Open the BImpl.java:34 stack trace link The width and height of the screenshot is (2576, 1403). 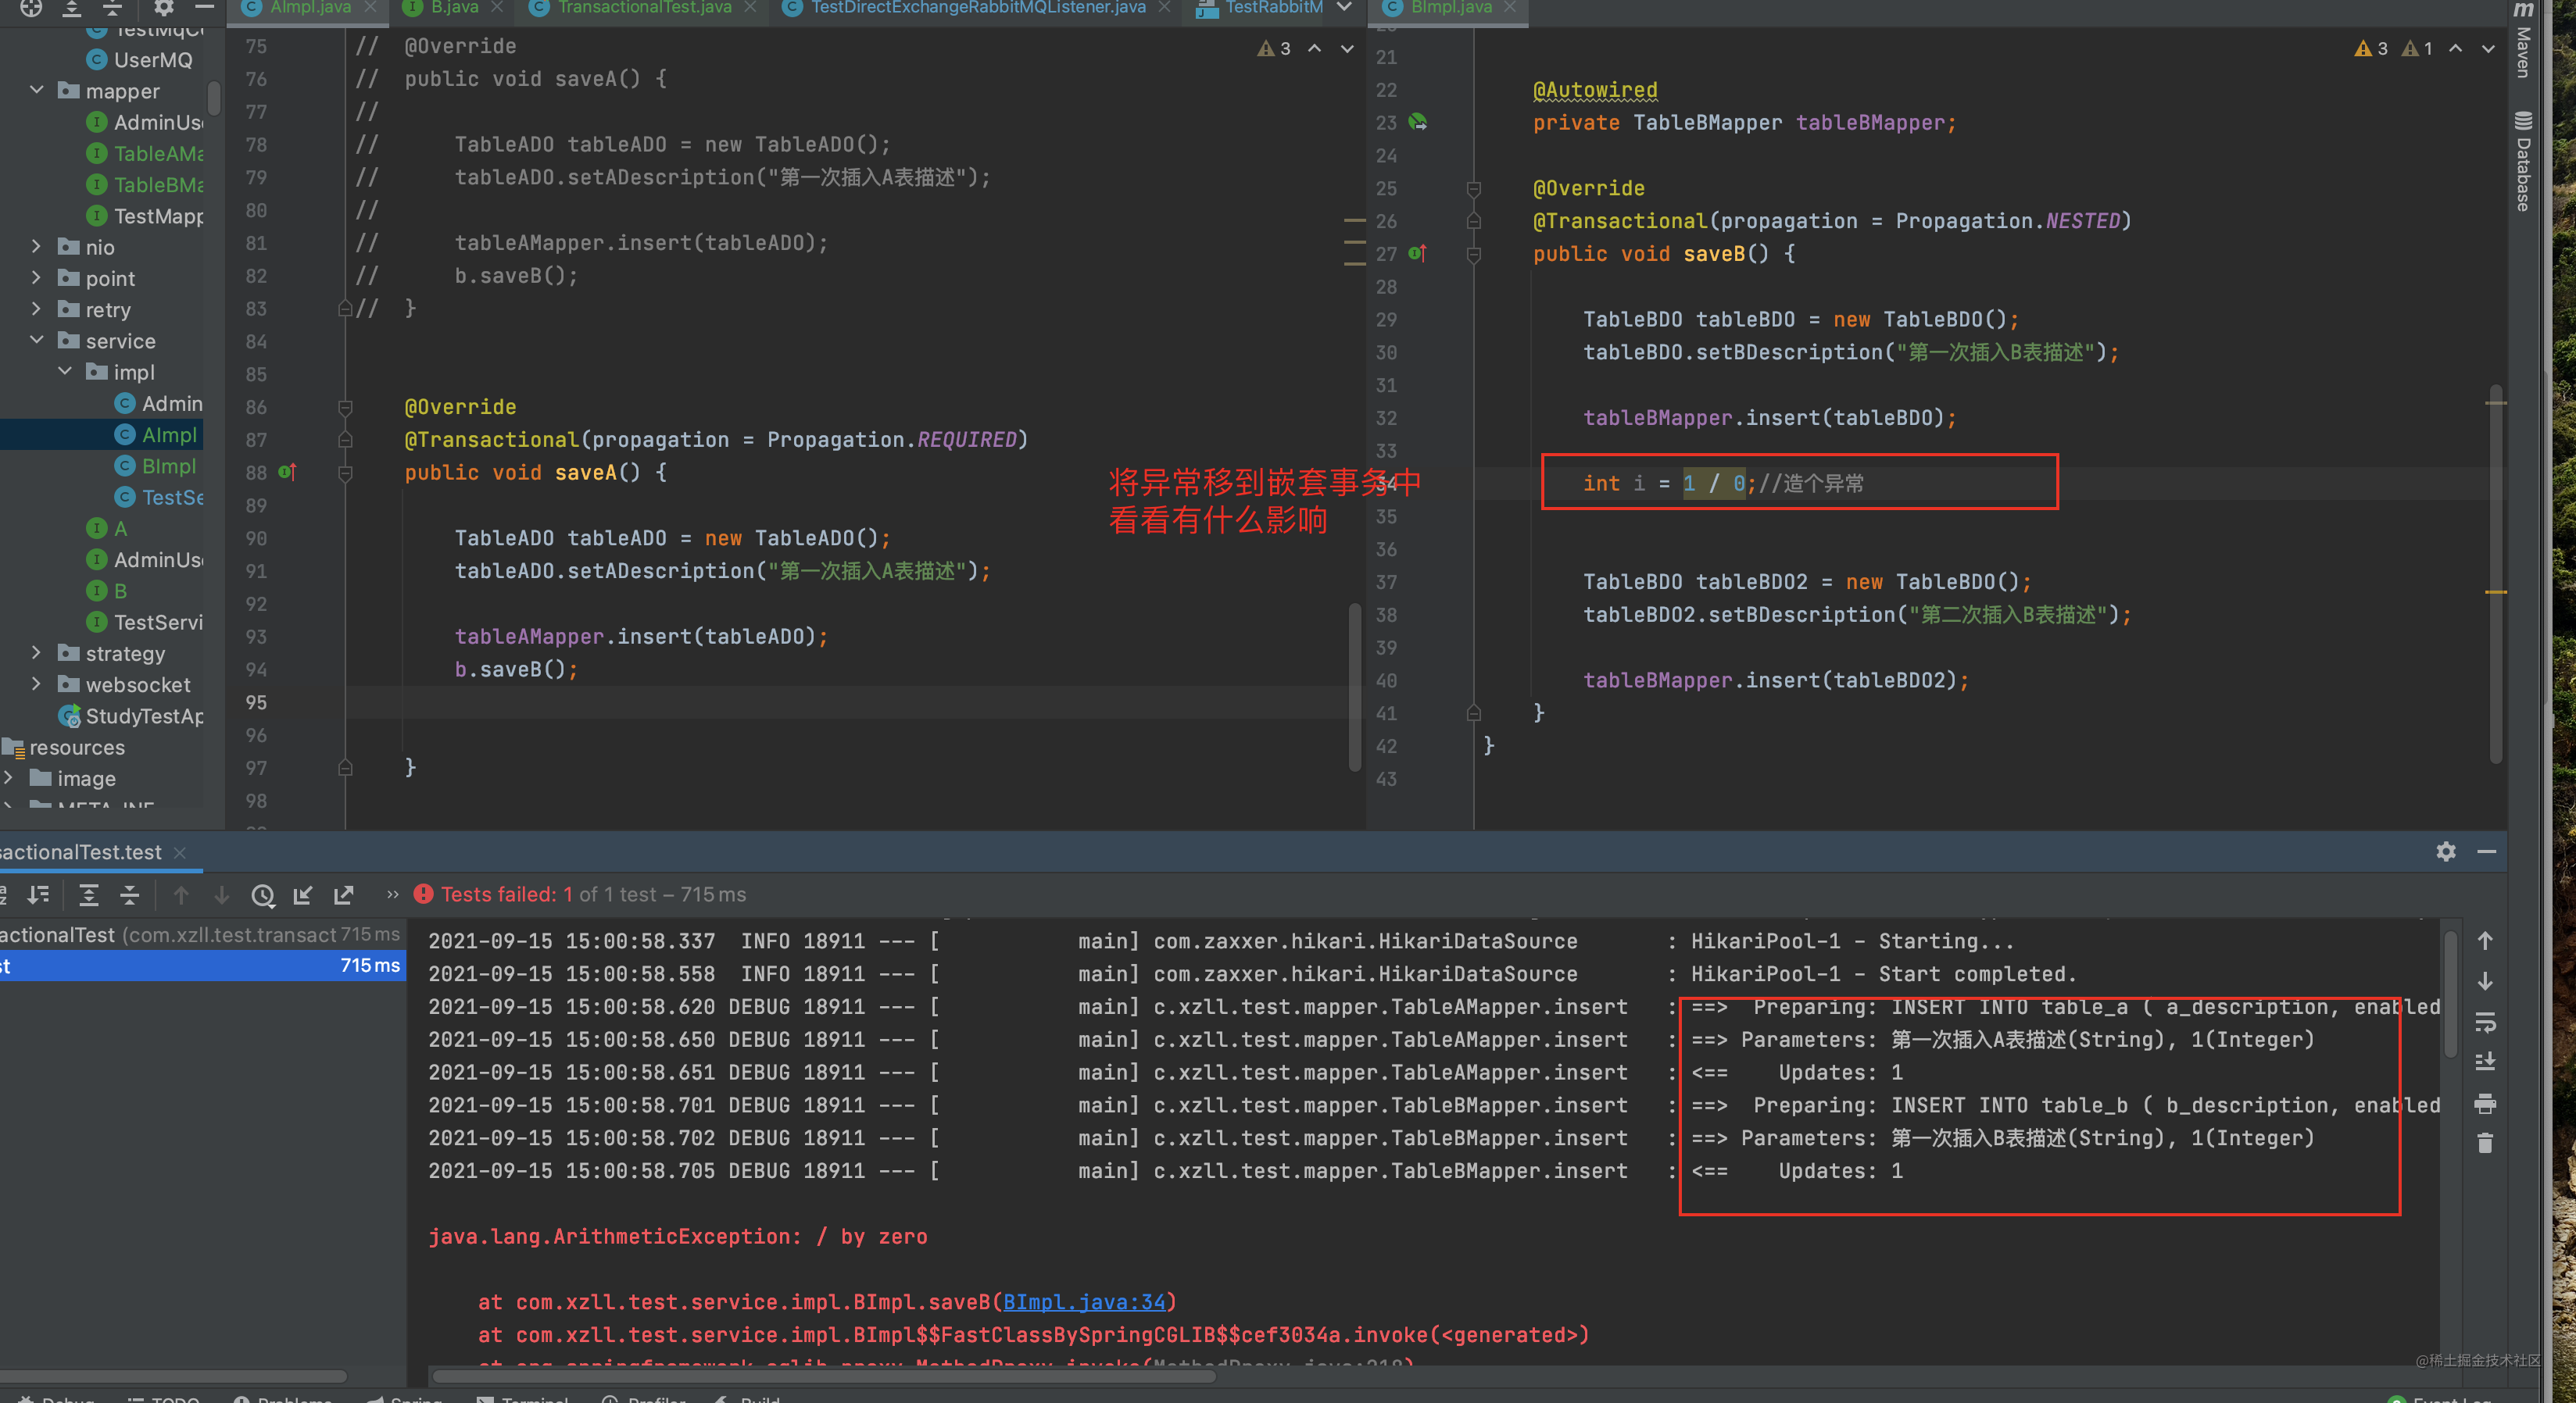(1083, 1302)
